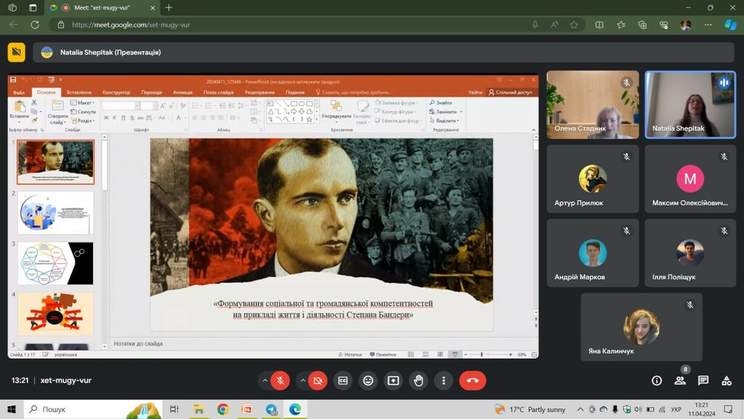Turn on closed captions in Meet
This screenshot has width=744, height=419.
pos(343,380)
